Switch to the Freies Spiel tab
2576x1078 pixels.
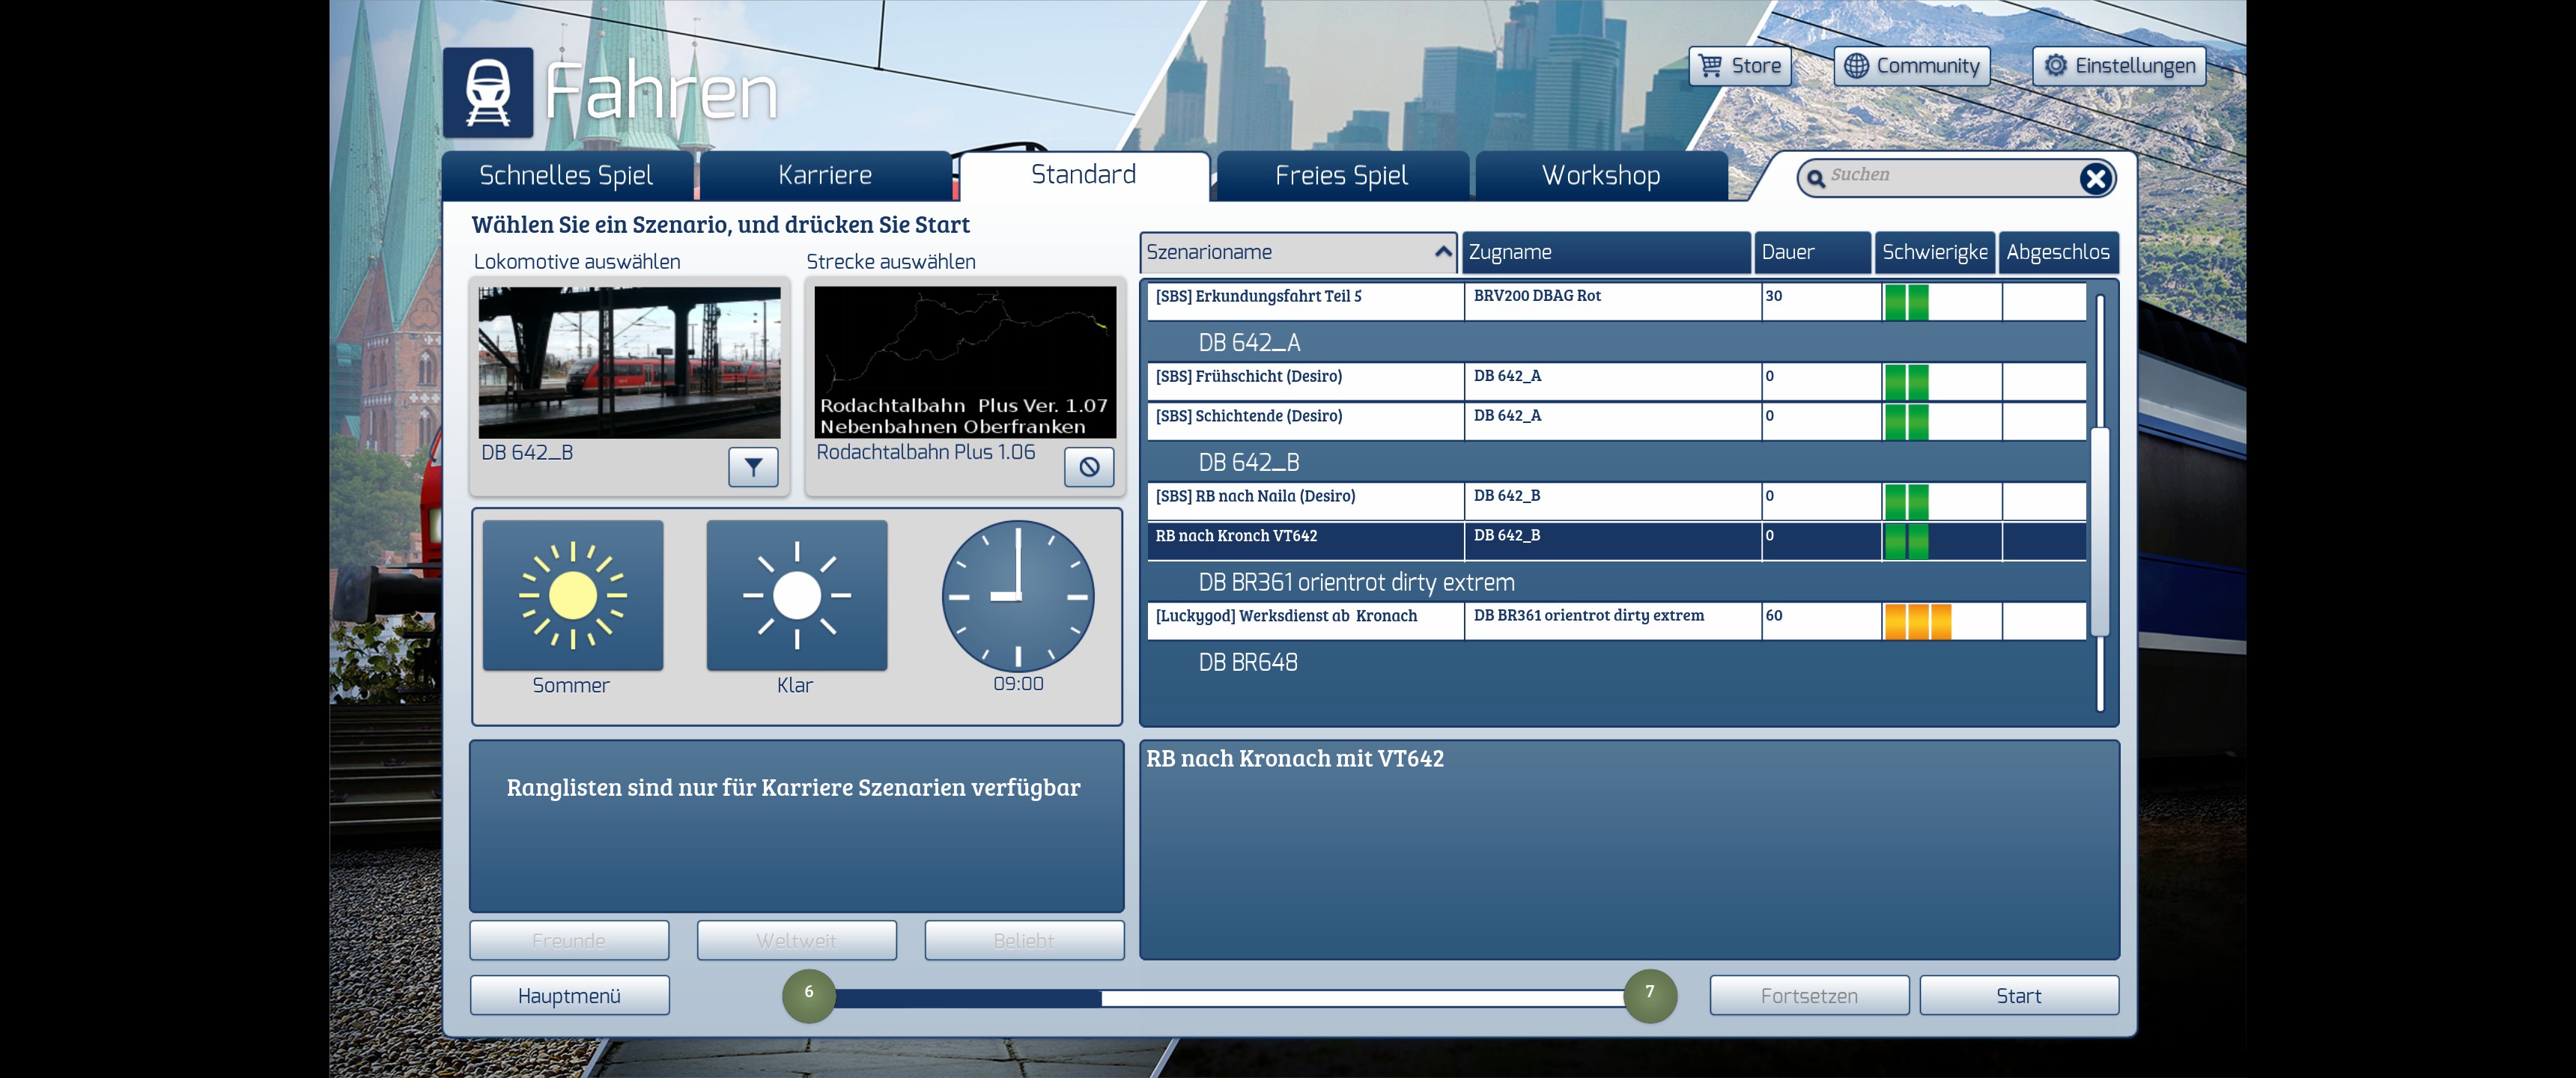(1341, 176)
